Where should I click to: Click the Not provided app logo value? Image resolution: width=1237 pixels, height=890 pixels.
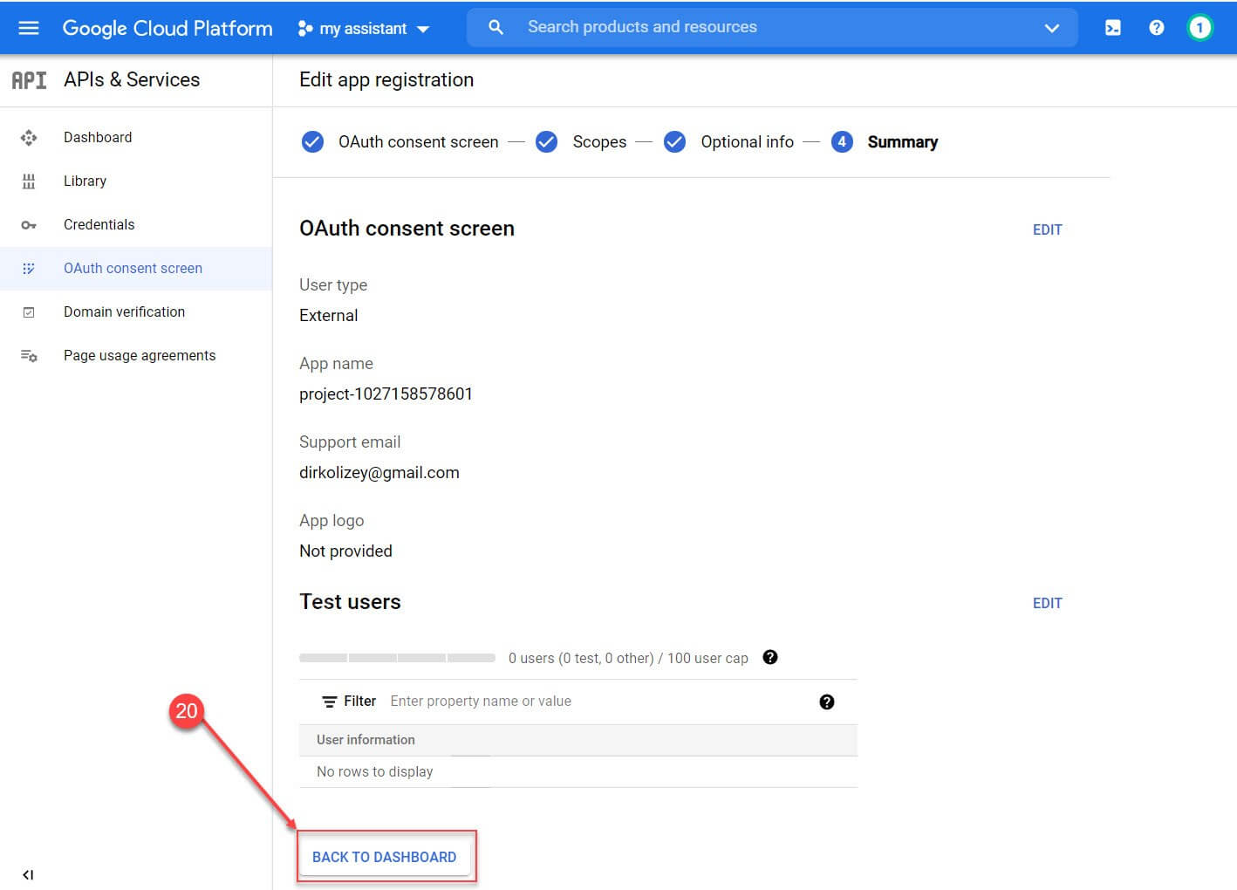345,551
